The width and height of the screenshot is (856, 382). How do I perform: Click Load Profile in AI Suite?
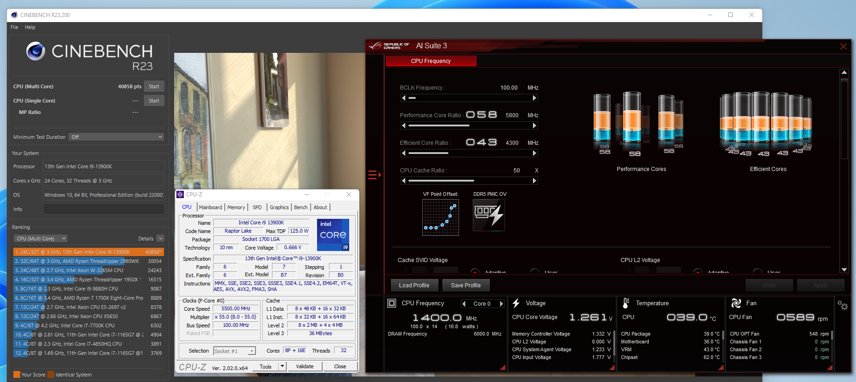coord(414,285)
